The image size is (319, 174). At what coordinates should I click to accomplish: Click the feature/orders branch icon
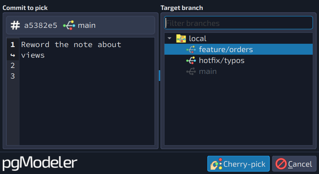click(191, 49)
